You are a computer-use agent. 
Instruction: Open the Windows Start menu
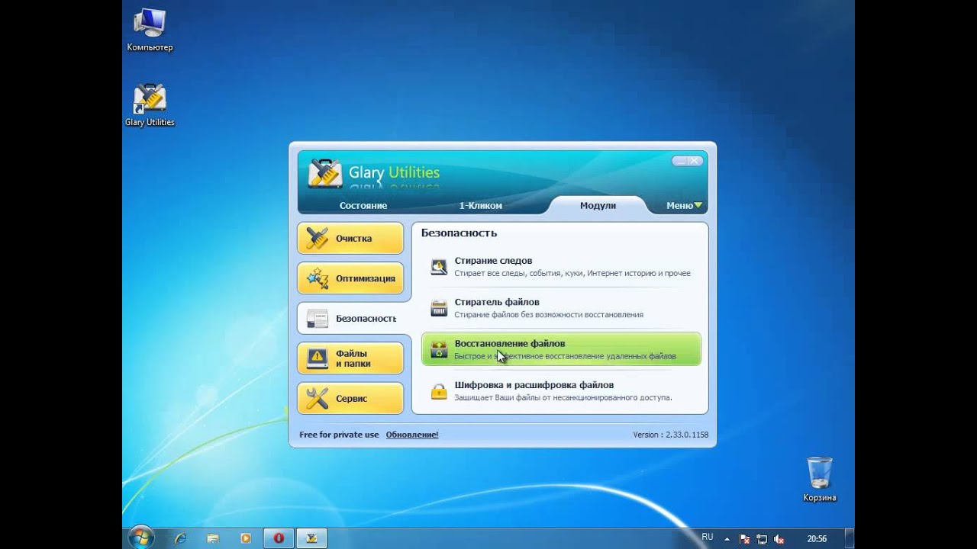pos(141,538)
